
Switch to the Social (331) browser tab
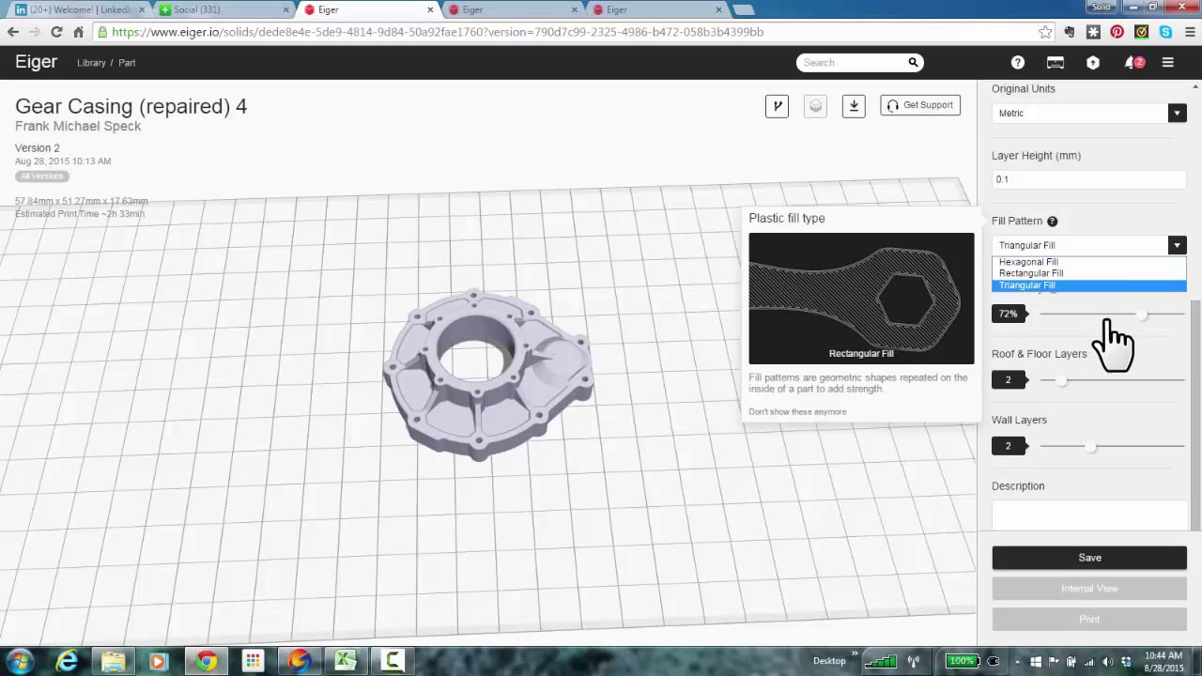(x=223, y=10)
